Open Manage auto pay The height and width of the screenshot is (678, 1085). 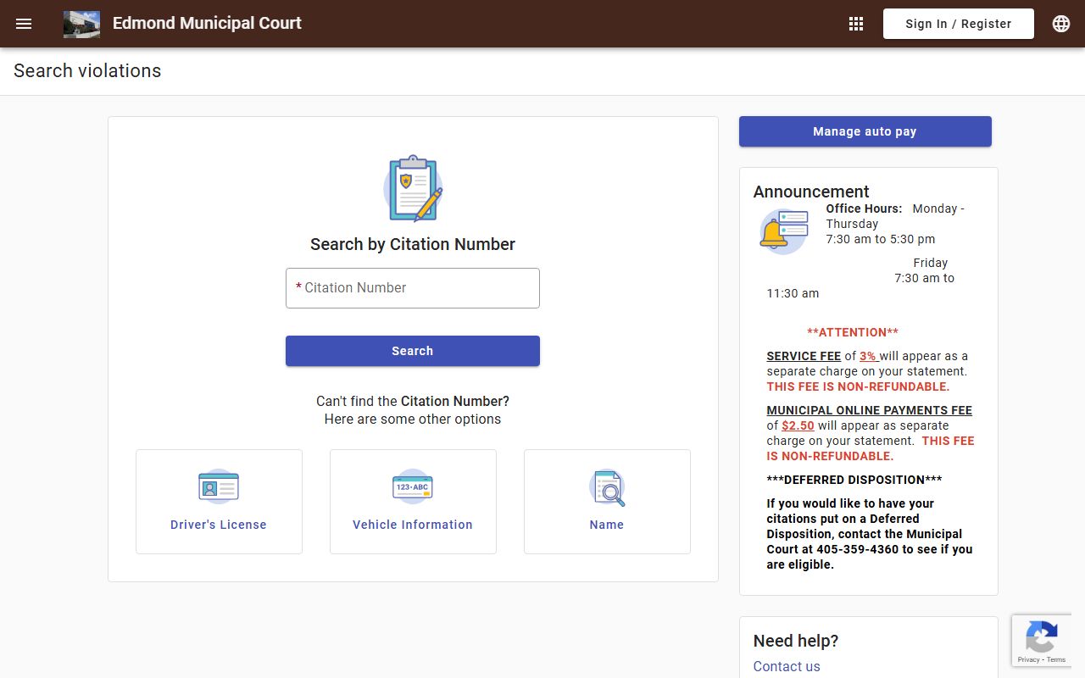click(x=865, y=131)
